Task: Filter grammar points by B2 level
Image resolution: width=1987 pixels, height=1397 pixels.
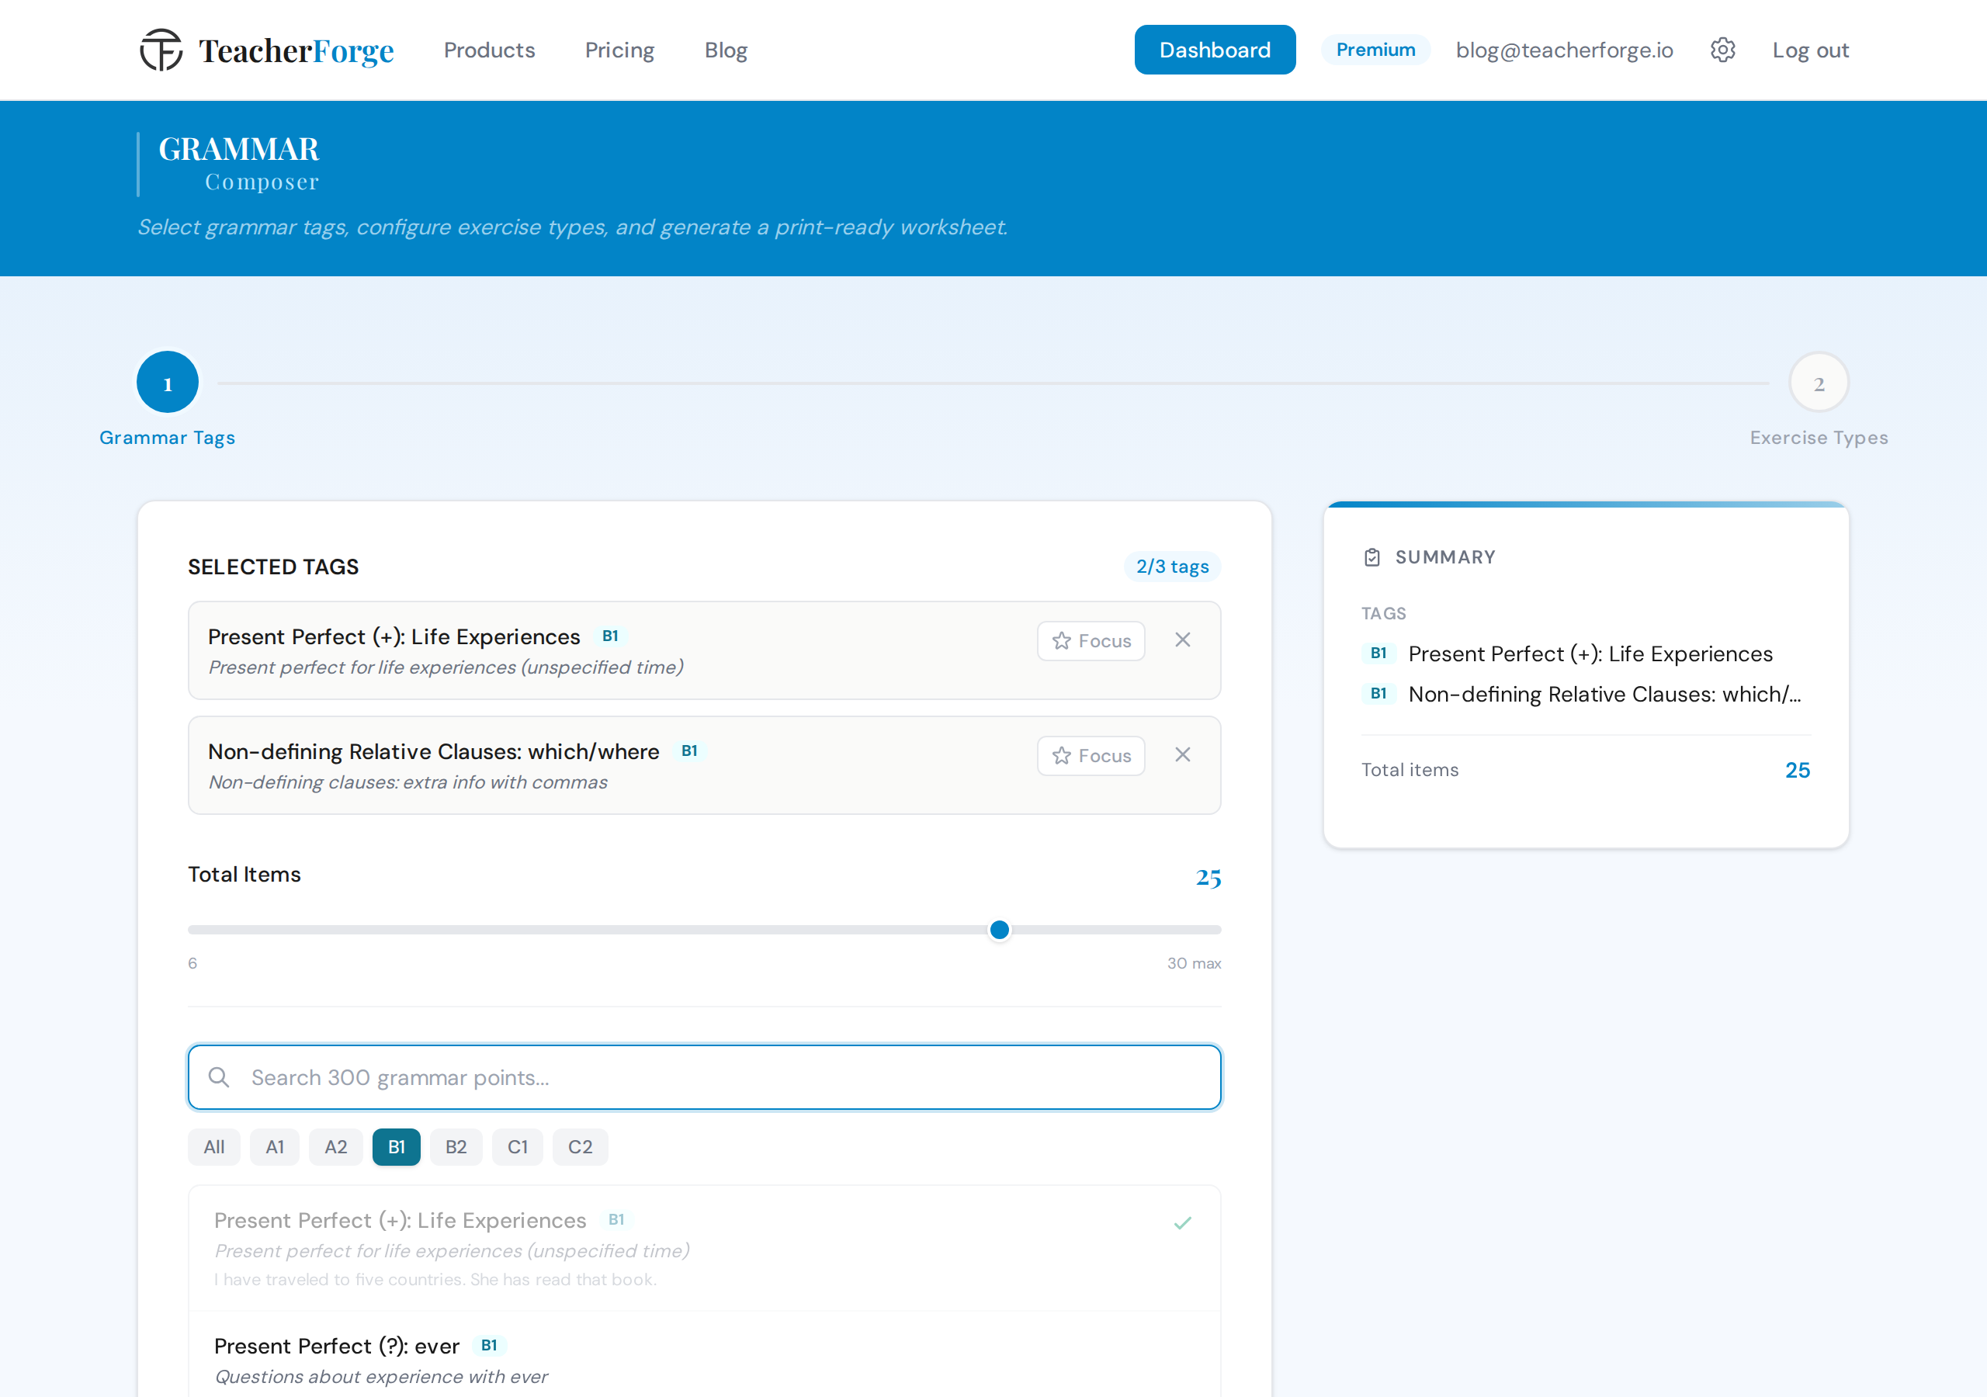Action: pos(456,1147)
